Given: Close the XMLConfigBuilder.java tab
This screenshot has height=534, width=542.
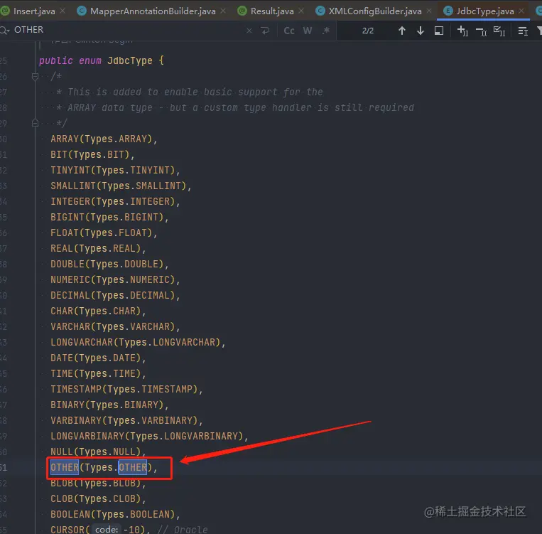Looking at the screenshot, I should pos(429,11).
